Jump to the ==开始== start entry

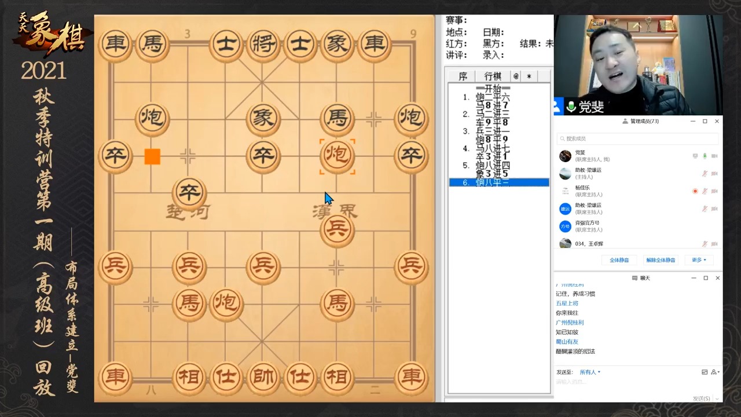(493, 89)
